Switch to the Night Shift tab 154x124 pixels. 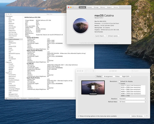126,76
